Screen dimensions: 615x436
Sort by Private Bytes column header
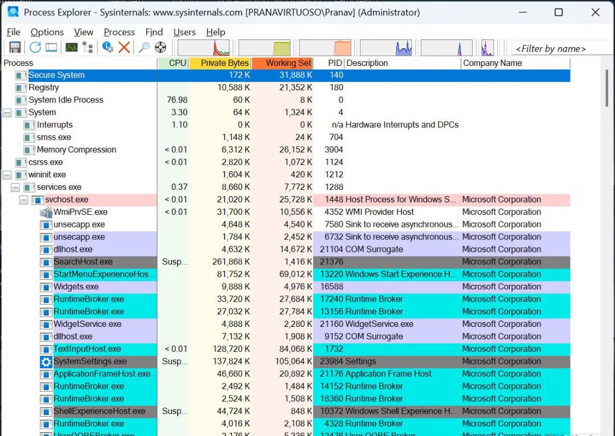click(224, 63)
